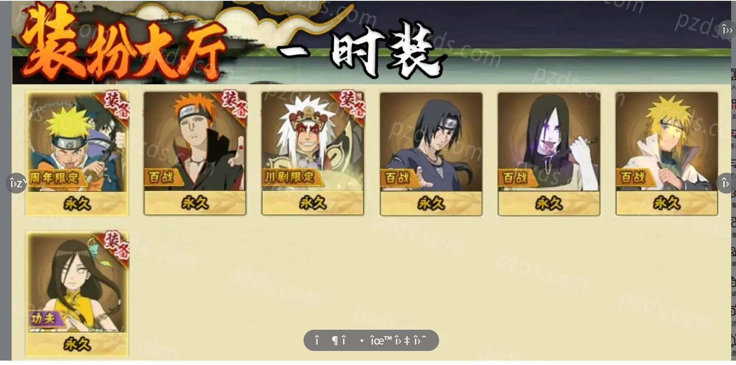
Task: Click the 装备 badge on the Pain card
Action: (x=235, y=105)
